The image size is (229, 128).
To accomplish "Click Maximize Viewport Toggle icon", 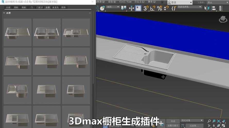I will click(224, 125).
